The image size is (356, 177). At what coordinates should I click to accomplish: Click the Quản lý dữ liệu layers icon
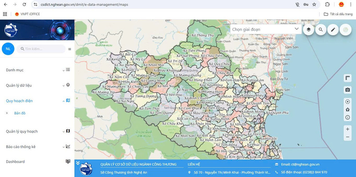(68, 85)
